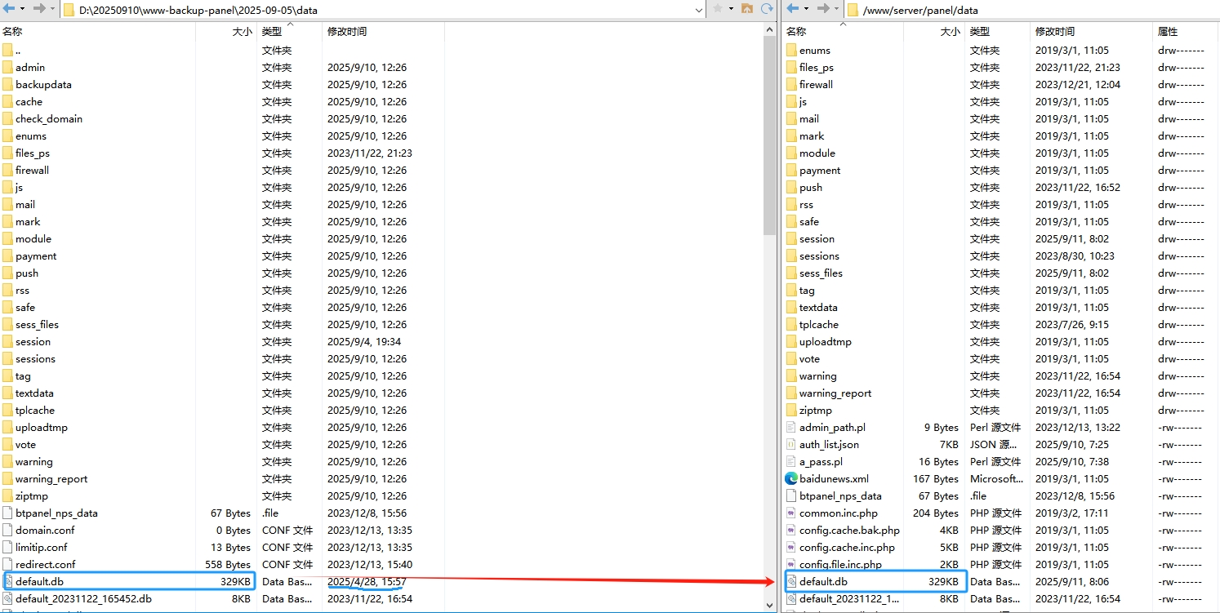This screenshot has height=613, width=1220.
Task: Select default.db file icon in remote pane
Action: pyautogui.click(x=790, y=581)
